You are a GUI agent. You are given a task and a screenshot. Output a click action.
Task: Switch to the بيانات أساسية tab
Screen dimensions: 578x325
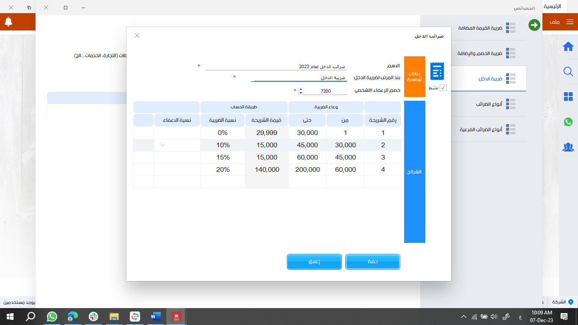[x=414, y=77]
